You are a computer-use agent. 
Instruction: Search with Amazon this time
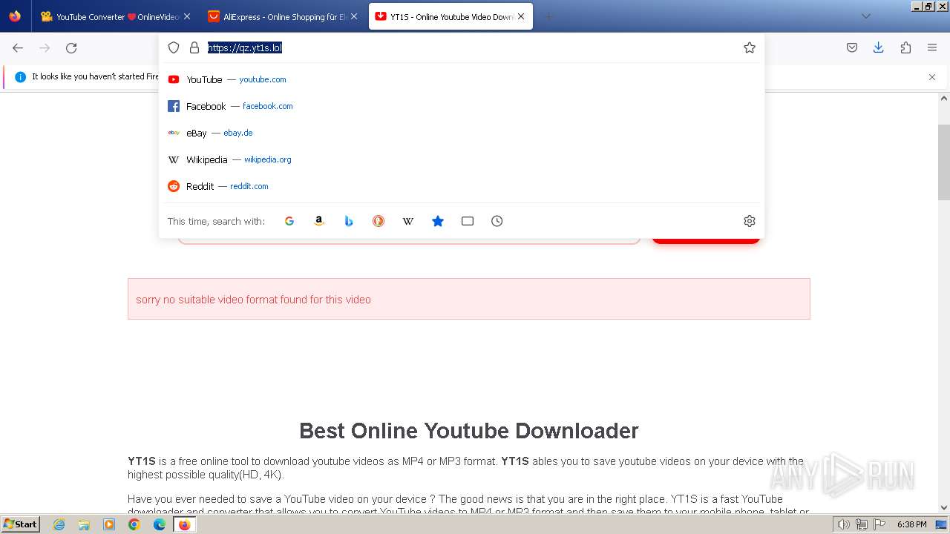pos(319,221)
